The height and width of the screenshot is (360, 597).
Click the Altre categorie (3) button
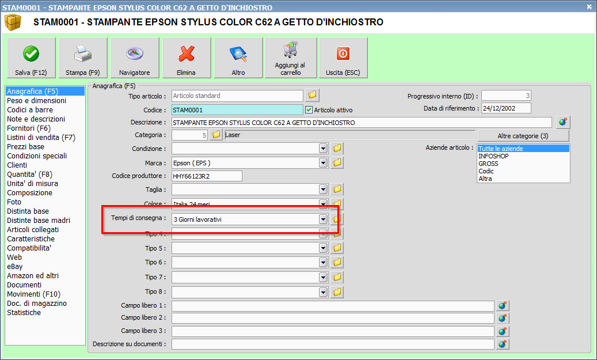523,136
